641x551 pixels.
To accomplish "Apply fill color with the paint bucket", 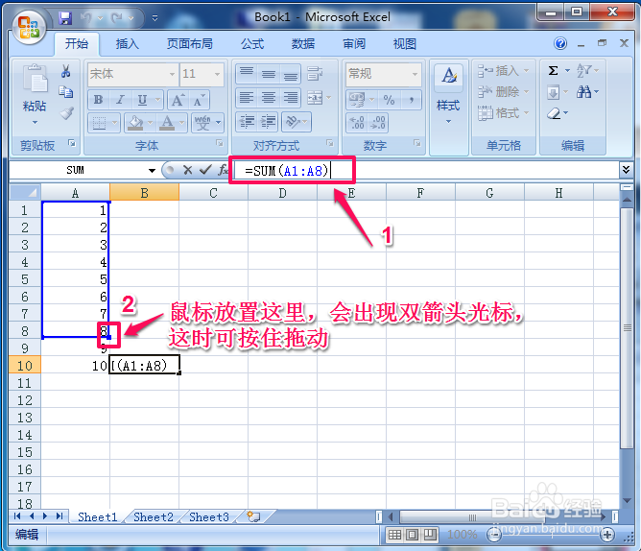I will point(135,122).
